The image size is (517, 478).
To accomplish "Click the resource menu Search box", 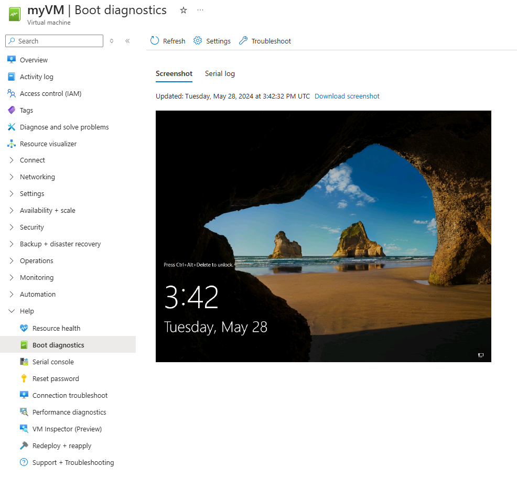I will [54, 41].
